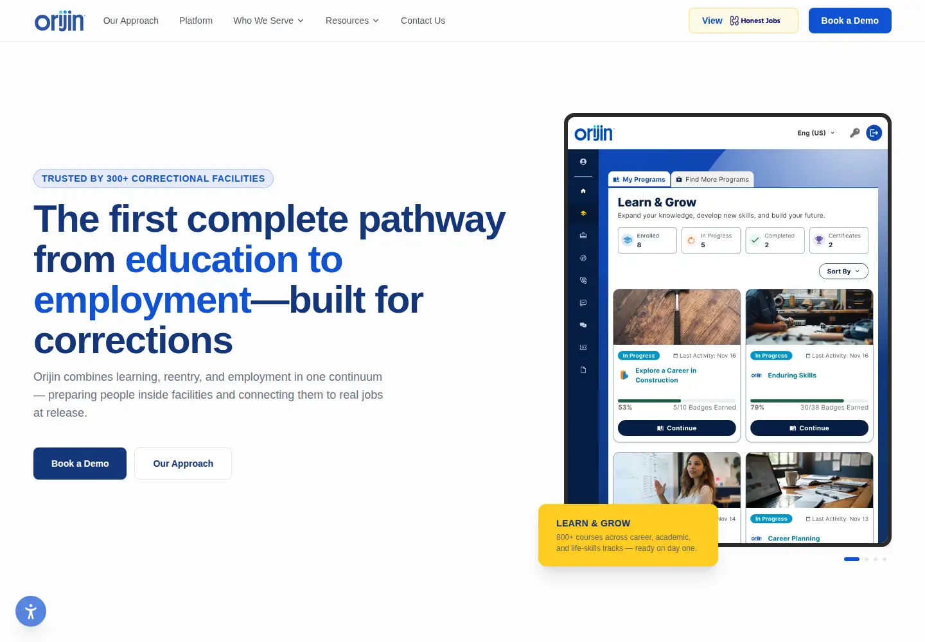Click the message screen icon in the mockup sidebar
This screenshot has height=642, width=925.
[583, 302]
